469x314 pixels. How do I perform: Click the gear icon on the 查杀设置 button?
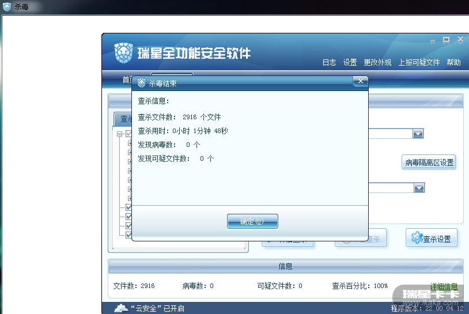pos(417,238)
